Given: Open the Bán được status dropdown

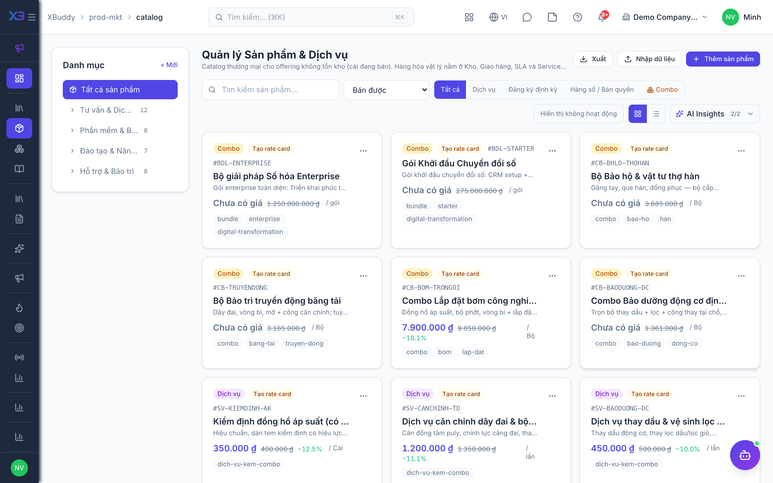Looking at the screenshot, I should click(x=386, y=90).
